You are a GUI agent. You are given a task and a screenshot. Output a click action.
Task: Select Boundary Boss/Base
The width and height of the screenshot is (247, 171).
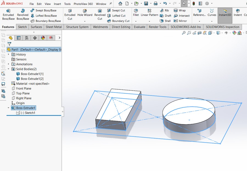pos(46,21)
